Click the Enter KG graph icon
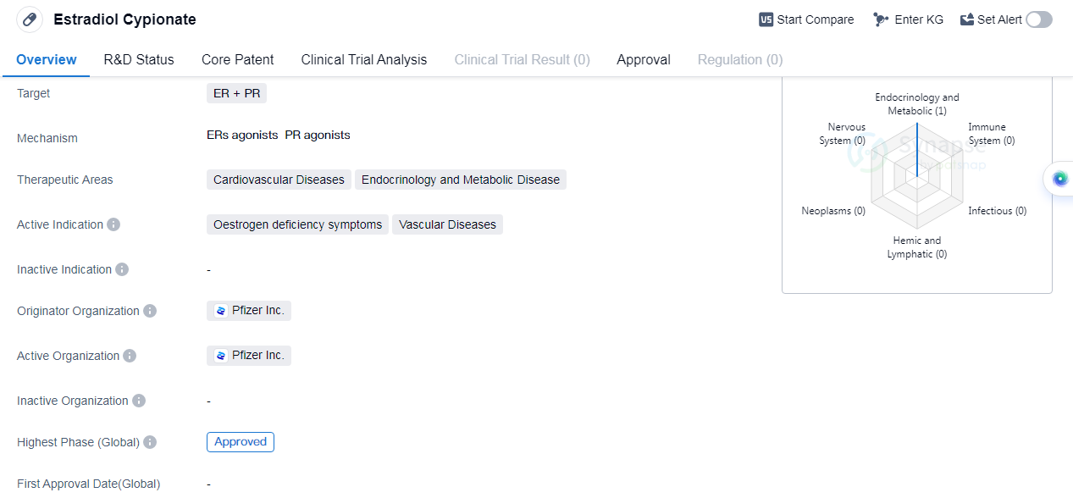 (882, 19)
